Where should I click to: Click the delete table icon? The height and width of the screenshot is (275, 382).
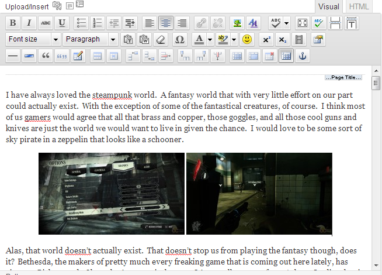tap(270, 56)
